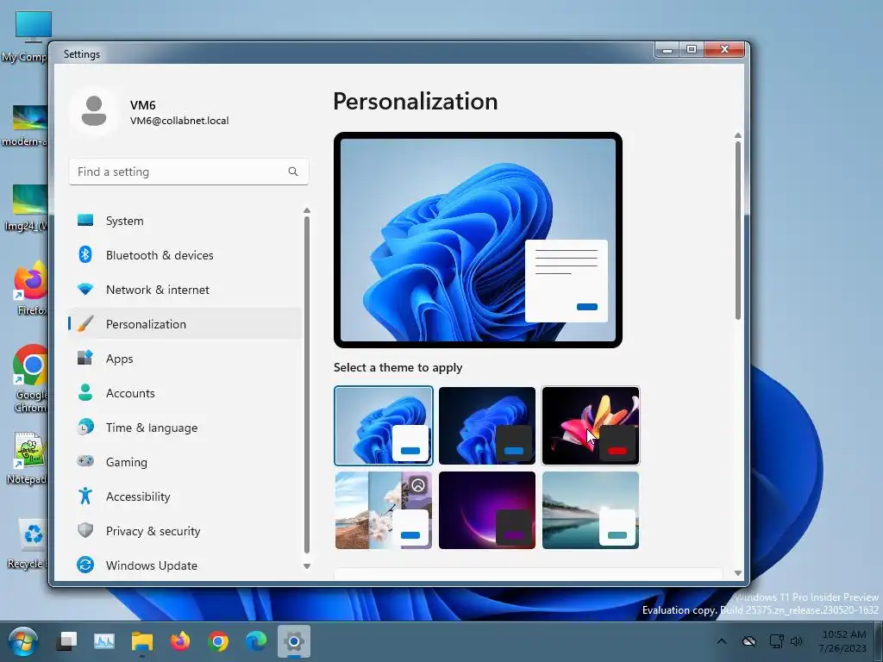Apply the Windows spotlight collage theme
The width and height of the screenshot is (883, 662).
coord(384,510)
